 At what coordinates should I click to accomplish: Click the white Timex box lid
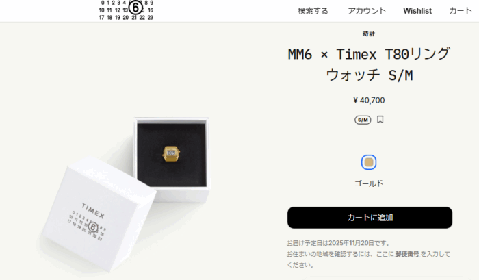click(99, 214)
